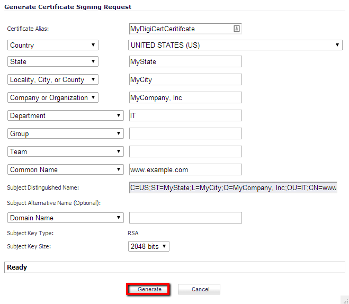
Task: Open the State attribute dropdown
Action: (x=53, y=62)
